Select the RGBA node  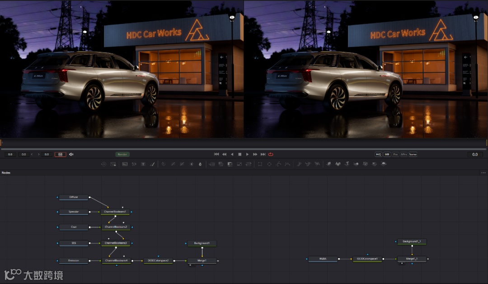coord(323,259)
